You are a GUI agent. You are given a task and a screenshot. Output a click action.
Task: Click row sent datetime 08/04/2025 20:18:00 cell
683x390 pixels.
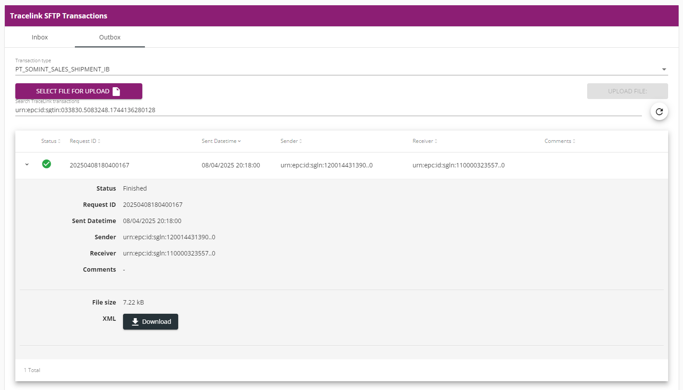click(231, 165)
